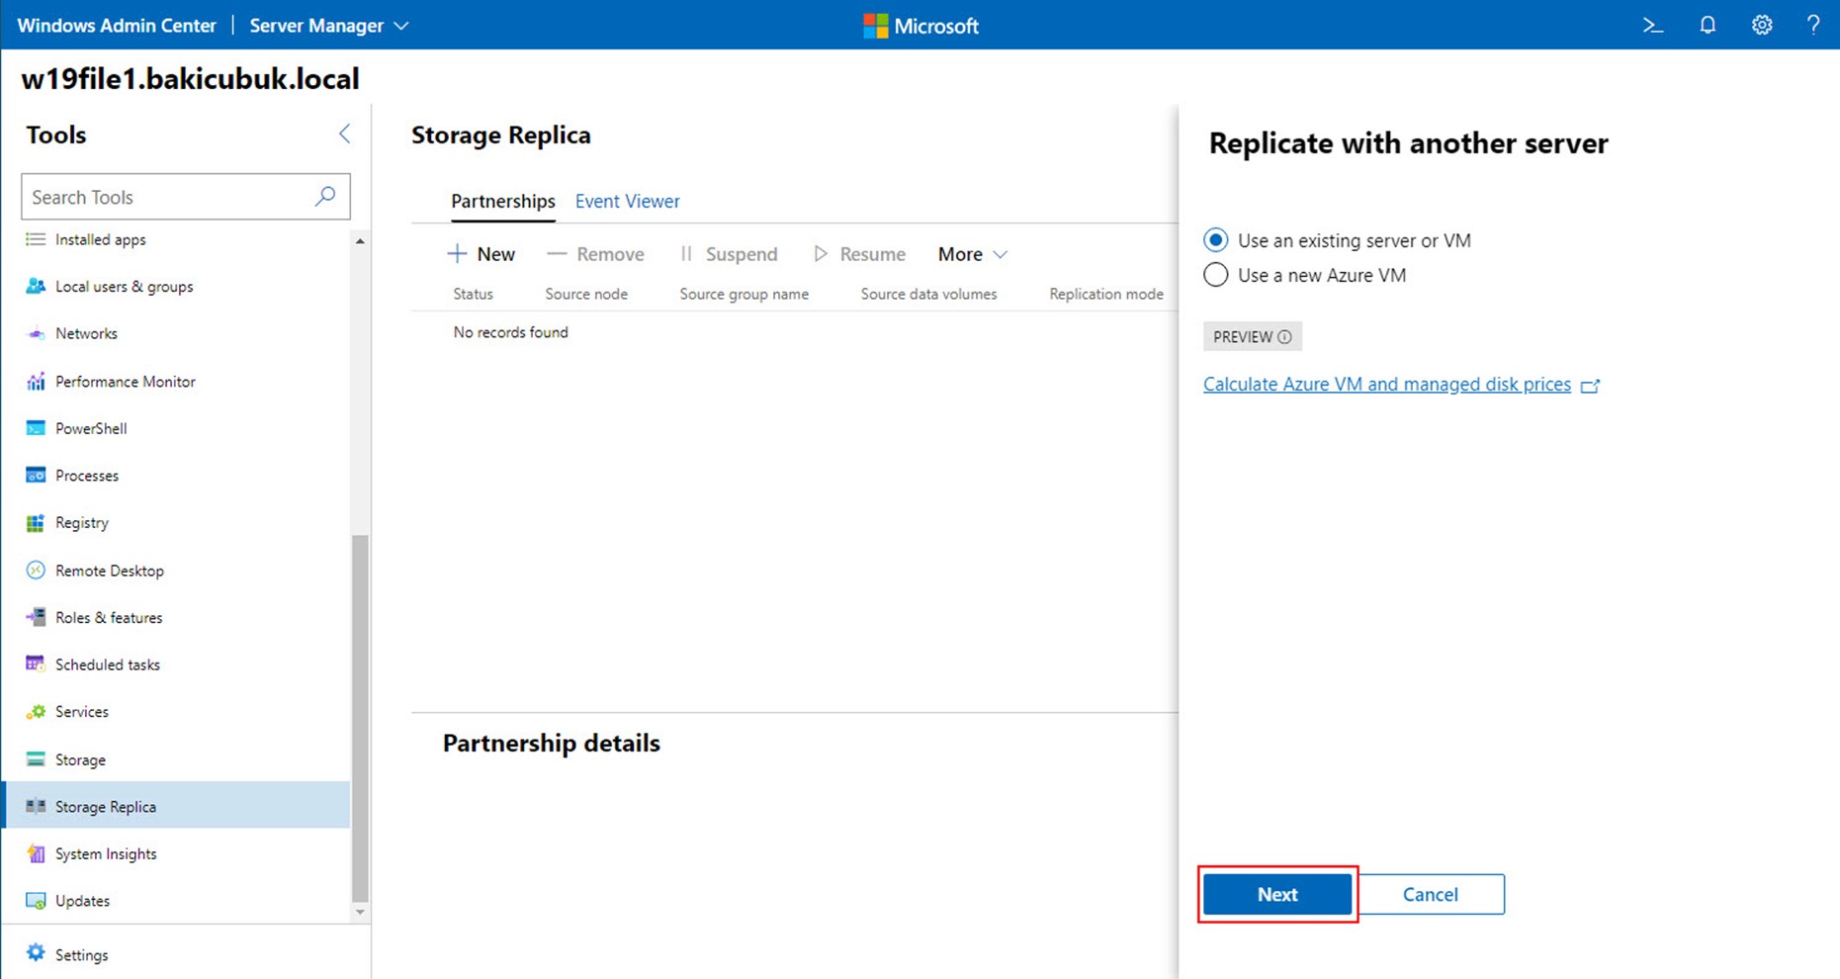Click the Networks icon
1840x979 pixels.
click(36, 333)
